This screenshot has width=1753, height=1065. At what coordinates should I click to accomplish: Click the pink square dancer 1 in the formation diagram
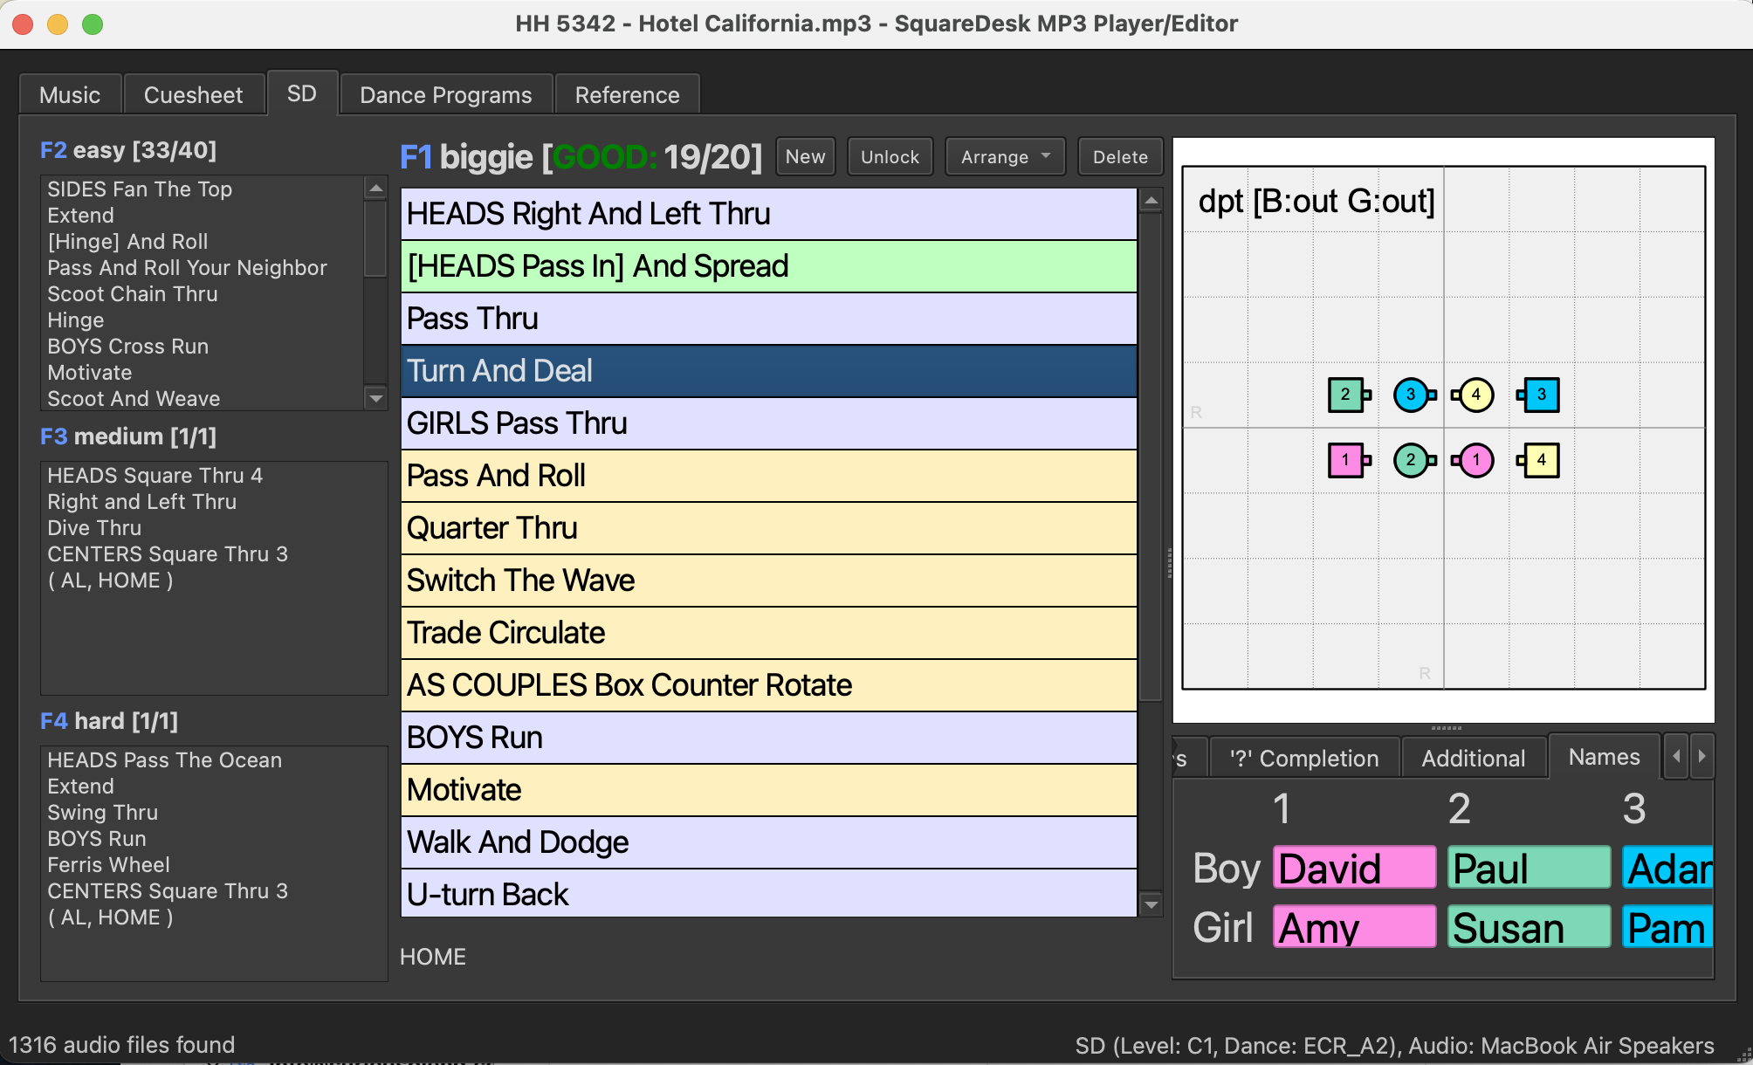click(1345, 460)
